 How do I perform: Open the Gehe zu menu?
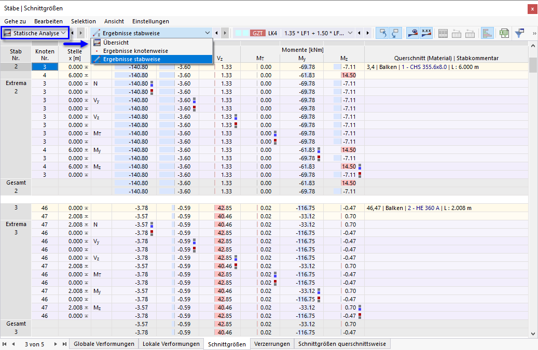tap(15, 21)
